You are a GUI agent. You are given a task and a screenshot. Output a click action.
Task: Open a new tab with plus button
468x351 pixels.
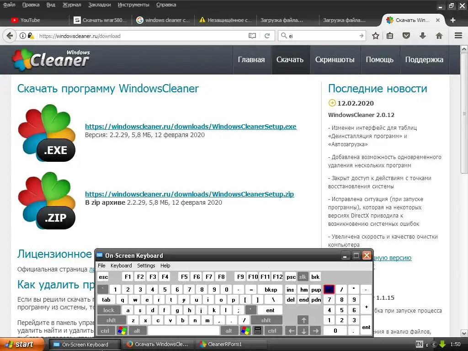pos(453,20)
